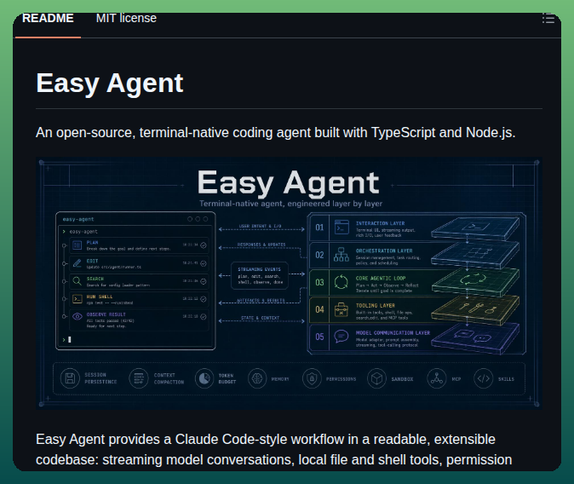Click 'An open-source, terminal-native coding agent' description
This screenshot has height=484, width=574.
tap(275, 133)
